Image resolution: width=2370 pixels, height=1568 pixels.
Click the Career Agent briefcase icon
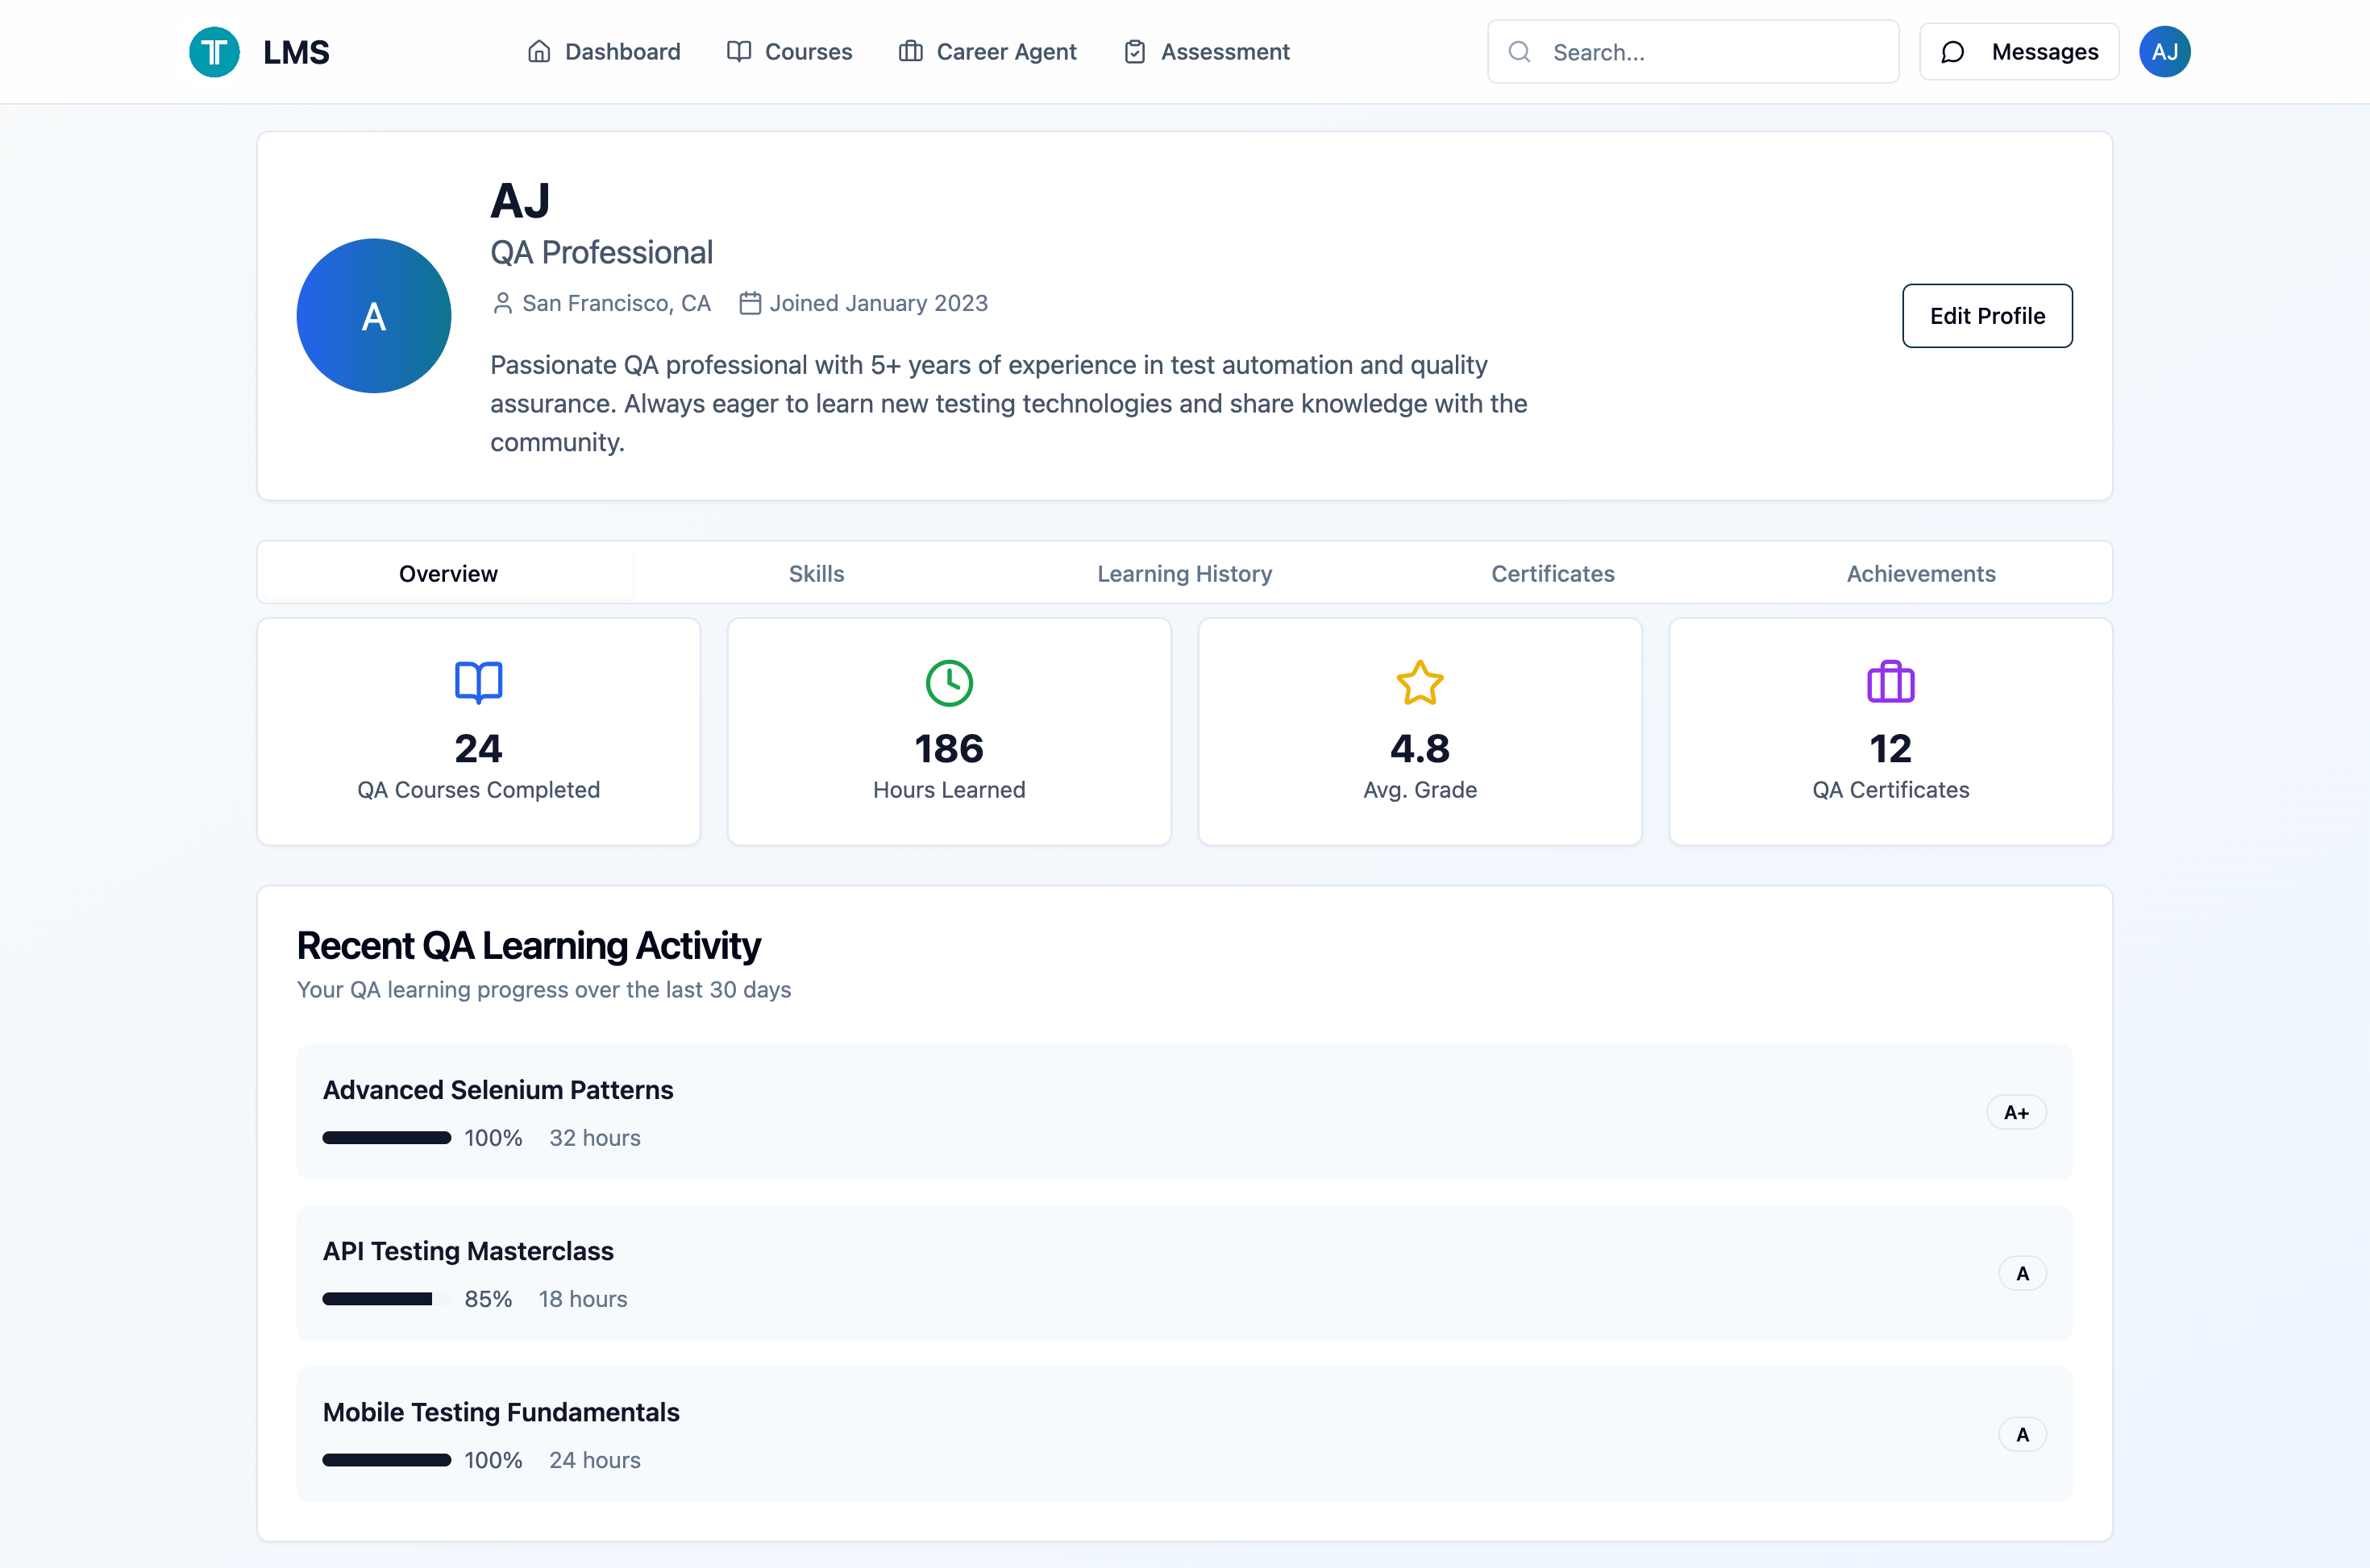pyautogui.click(x=910, y=52)
